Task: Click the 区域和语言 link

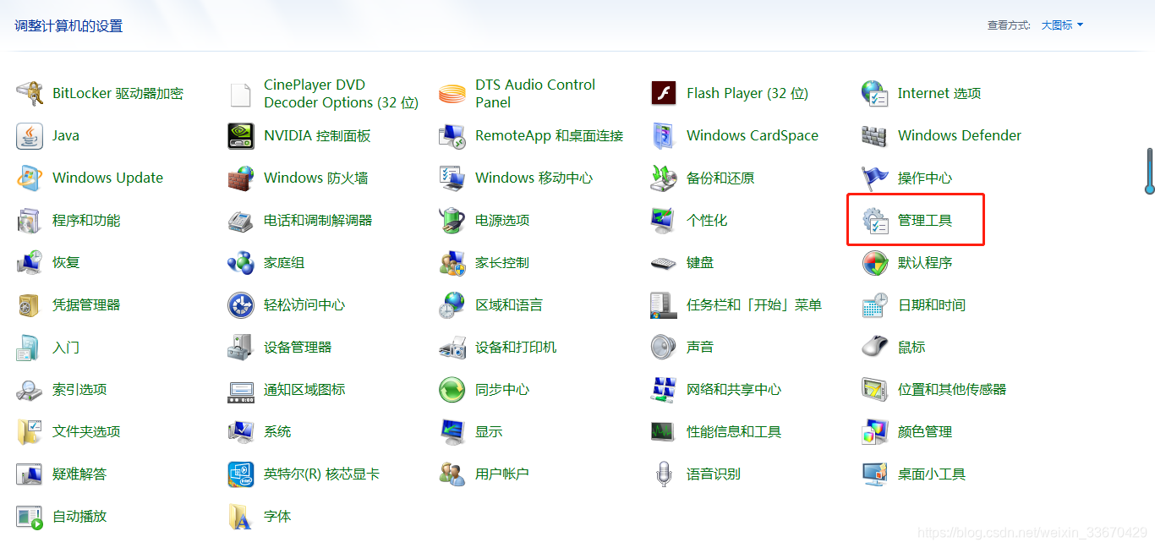Action: pos(509,304)
